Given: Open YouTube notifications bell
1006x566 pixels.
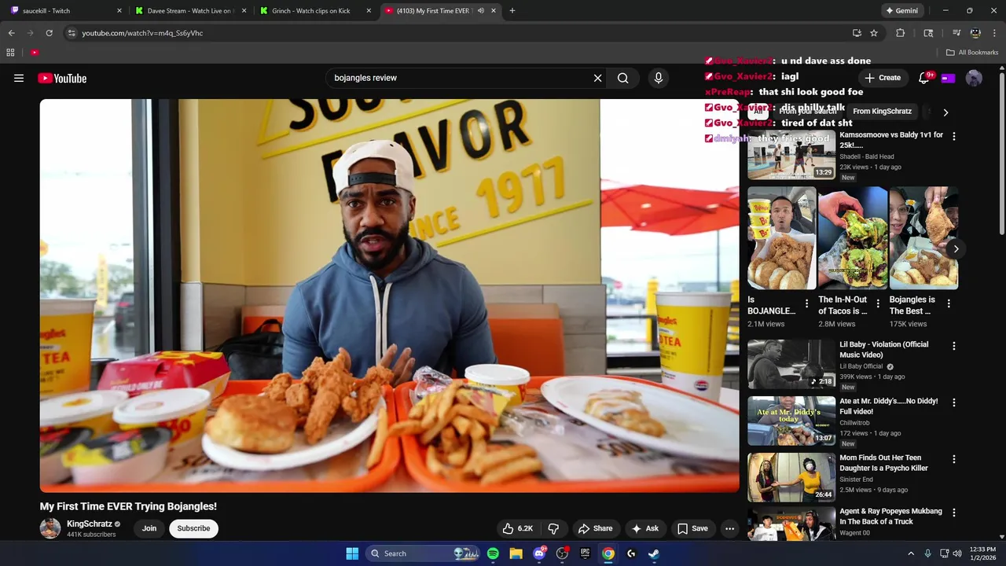Looking at the screenshot, I should (x=924, y=78).
